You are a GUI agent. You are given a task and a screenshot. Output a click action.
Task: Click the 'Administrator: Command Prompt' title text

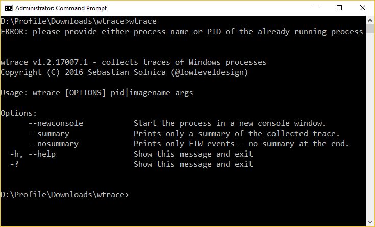coord(61,8)
